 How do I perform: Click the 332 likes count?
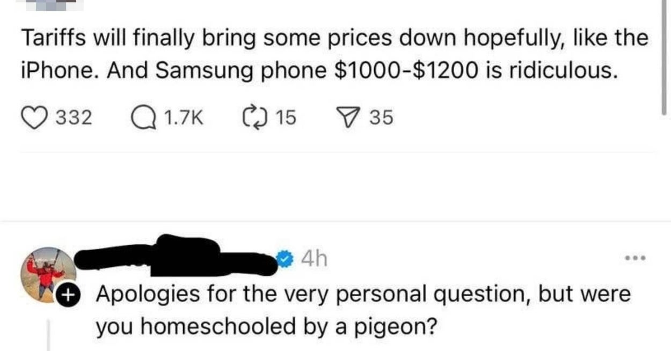tap(74, 116)
